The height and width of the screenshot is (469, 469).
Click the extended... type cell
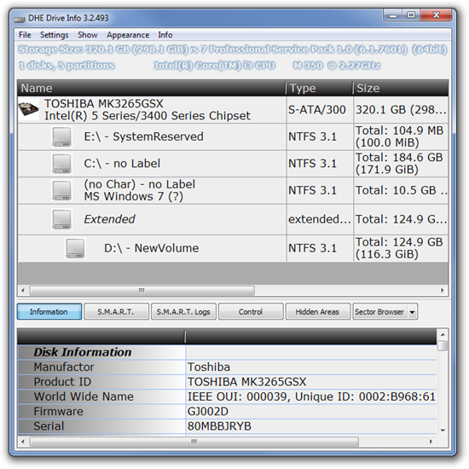click(x=320, y=219)
